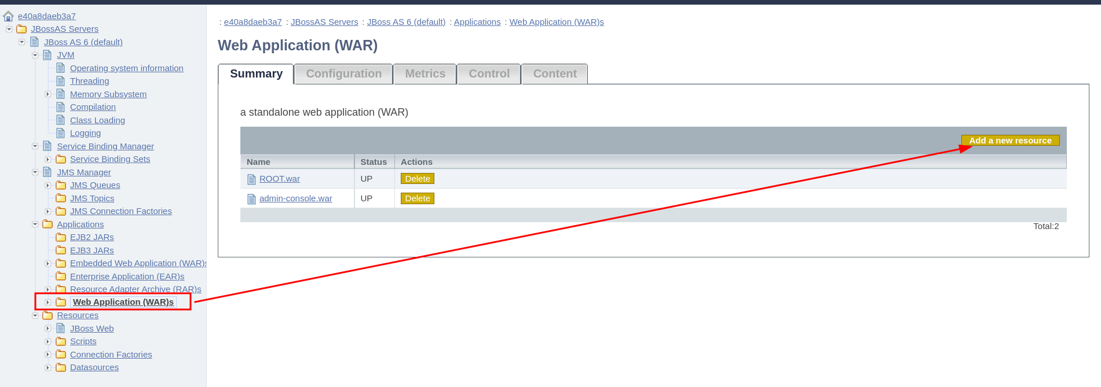The image size is (1101, 387).
Task: Click the folder icon beside EJB2 JARs
Action: (61, 237)
